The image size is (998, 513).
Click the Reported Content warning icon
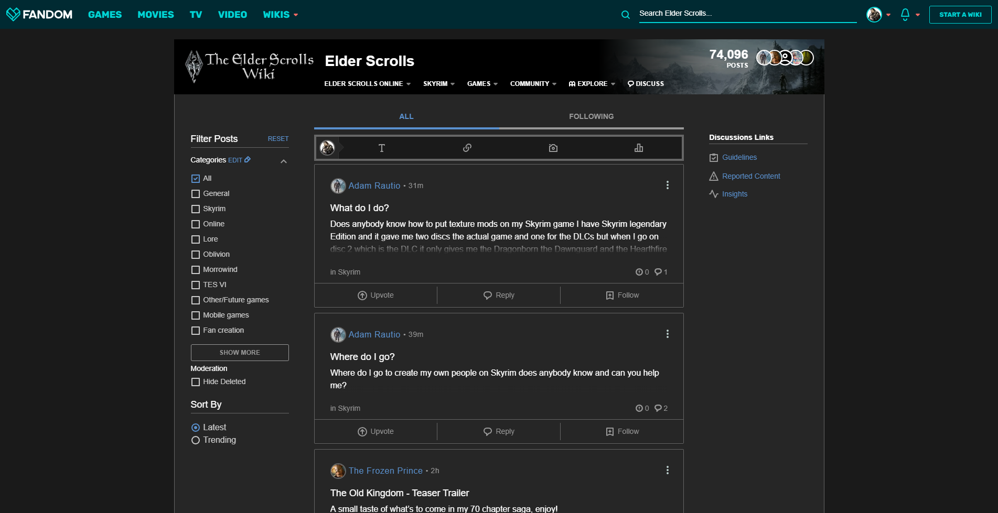(x=714, y=177)
